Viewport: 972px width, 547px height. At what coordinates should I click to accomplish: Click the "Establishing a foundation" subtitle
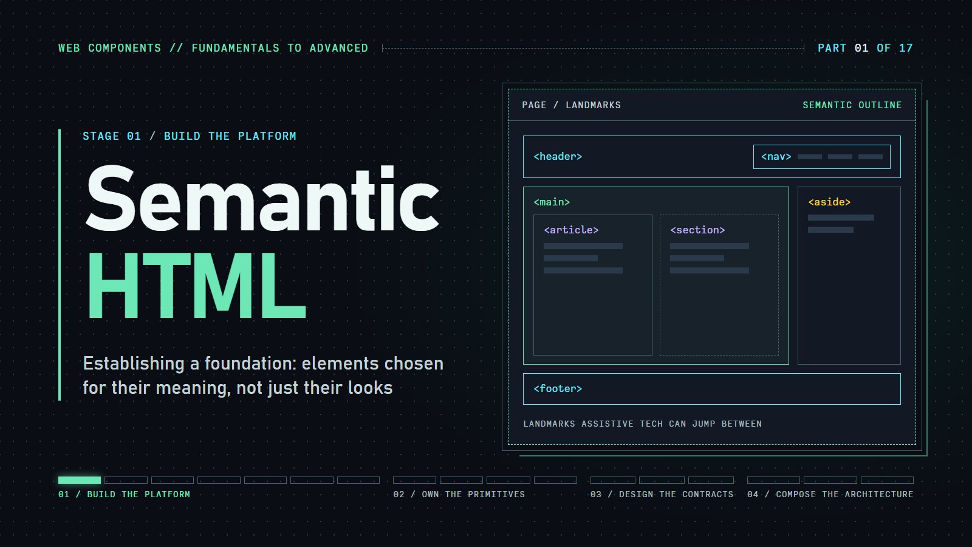(263, 376)
